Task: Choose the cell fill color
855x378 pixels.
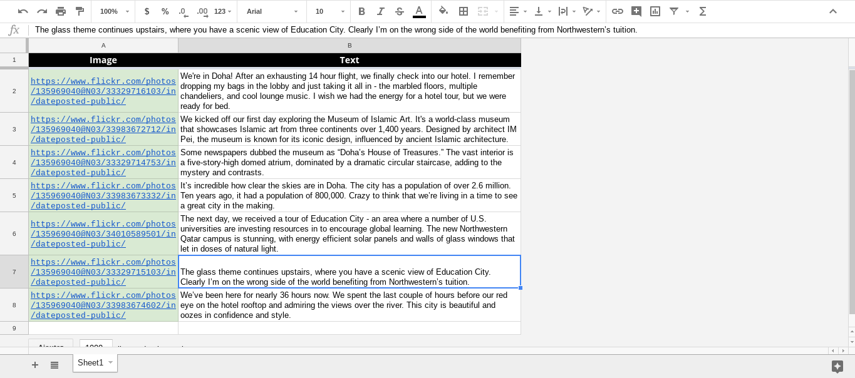Action: click(x=443, y=11)
